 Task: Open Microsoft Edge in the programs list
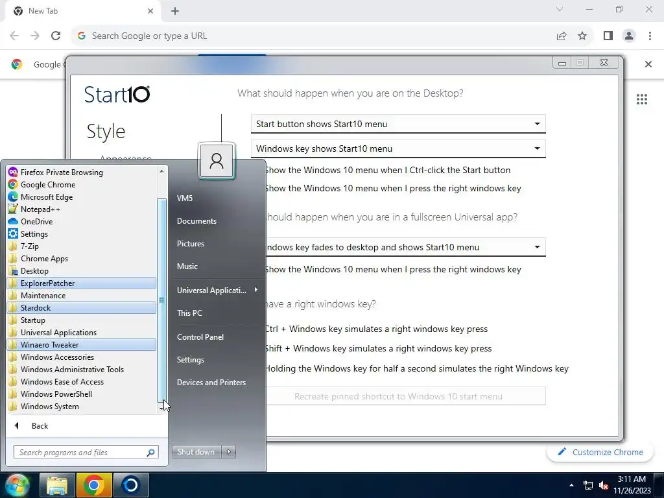[81, 197]
